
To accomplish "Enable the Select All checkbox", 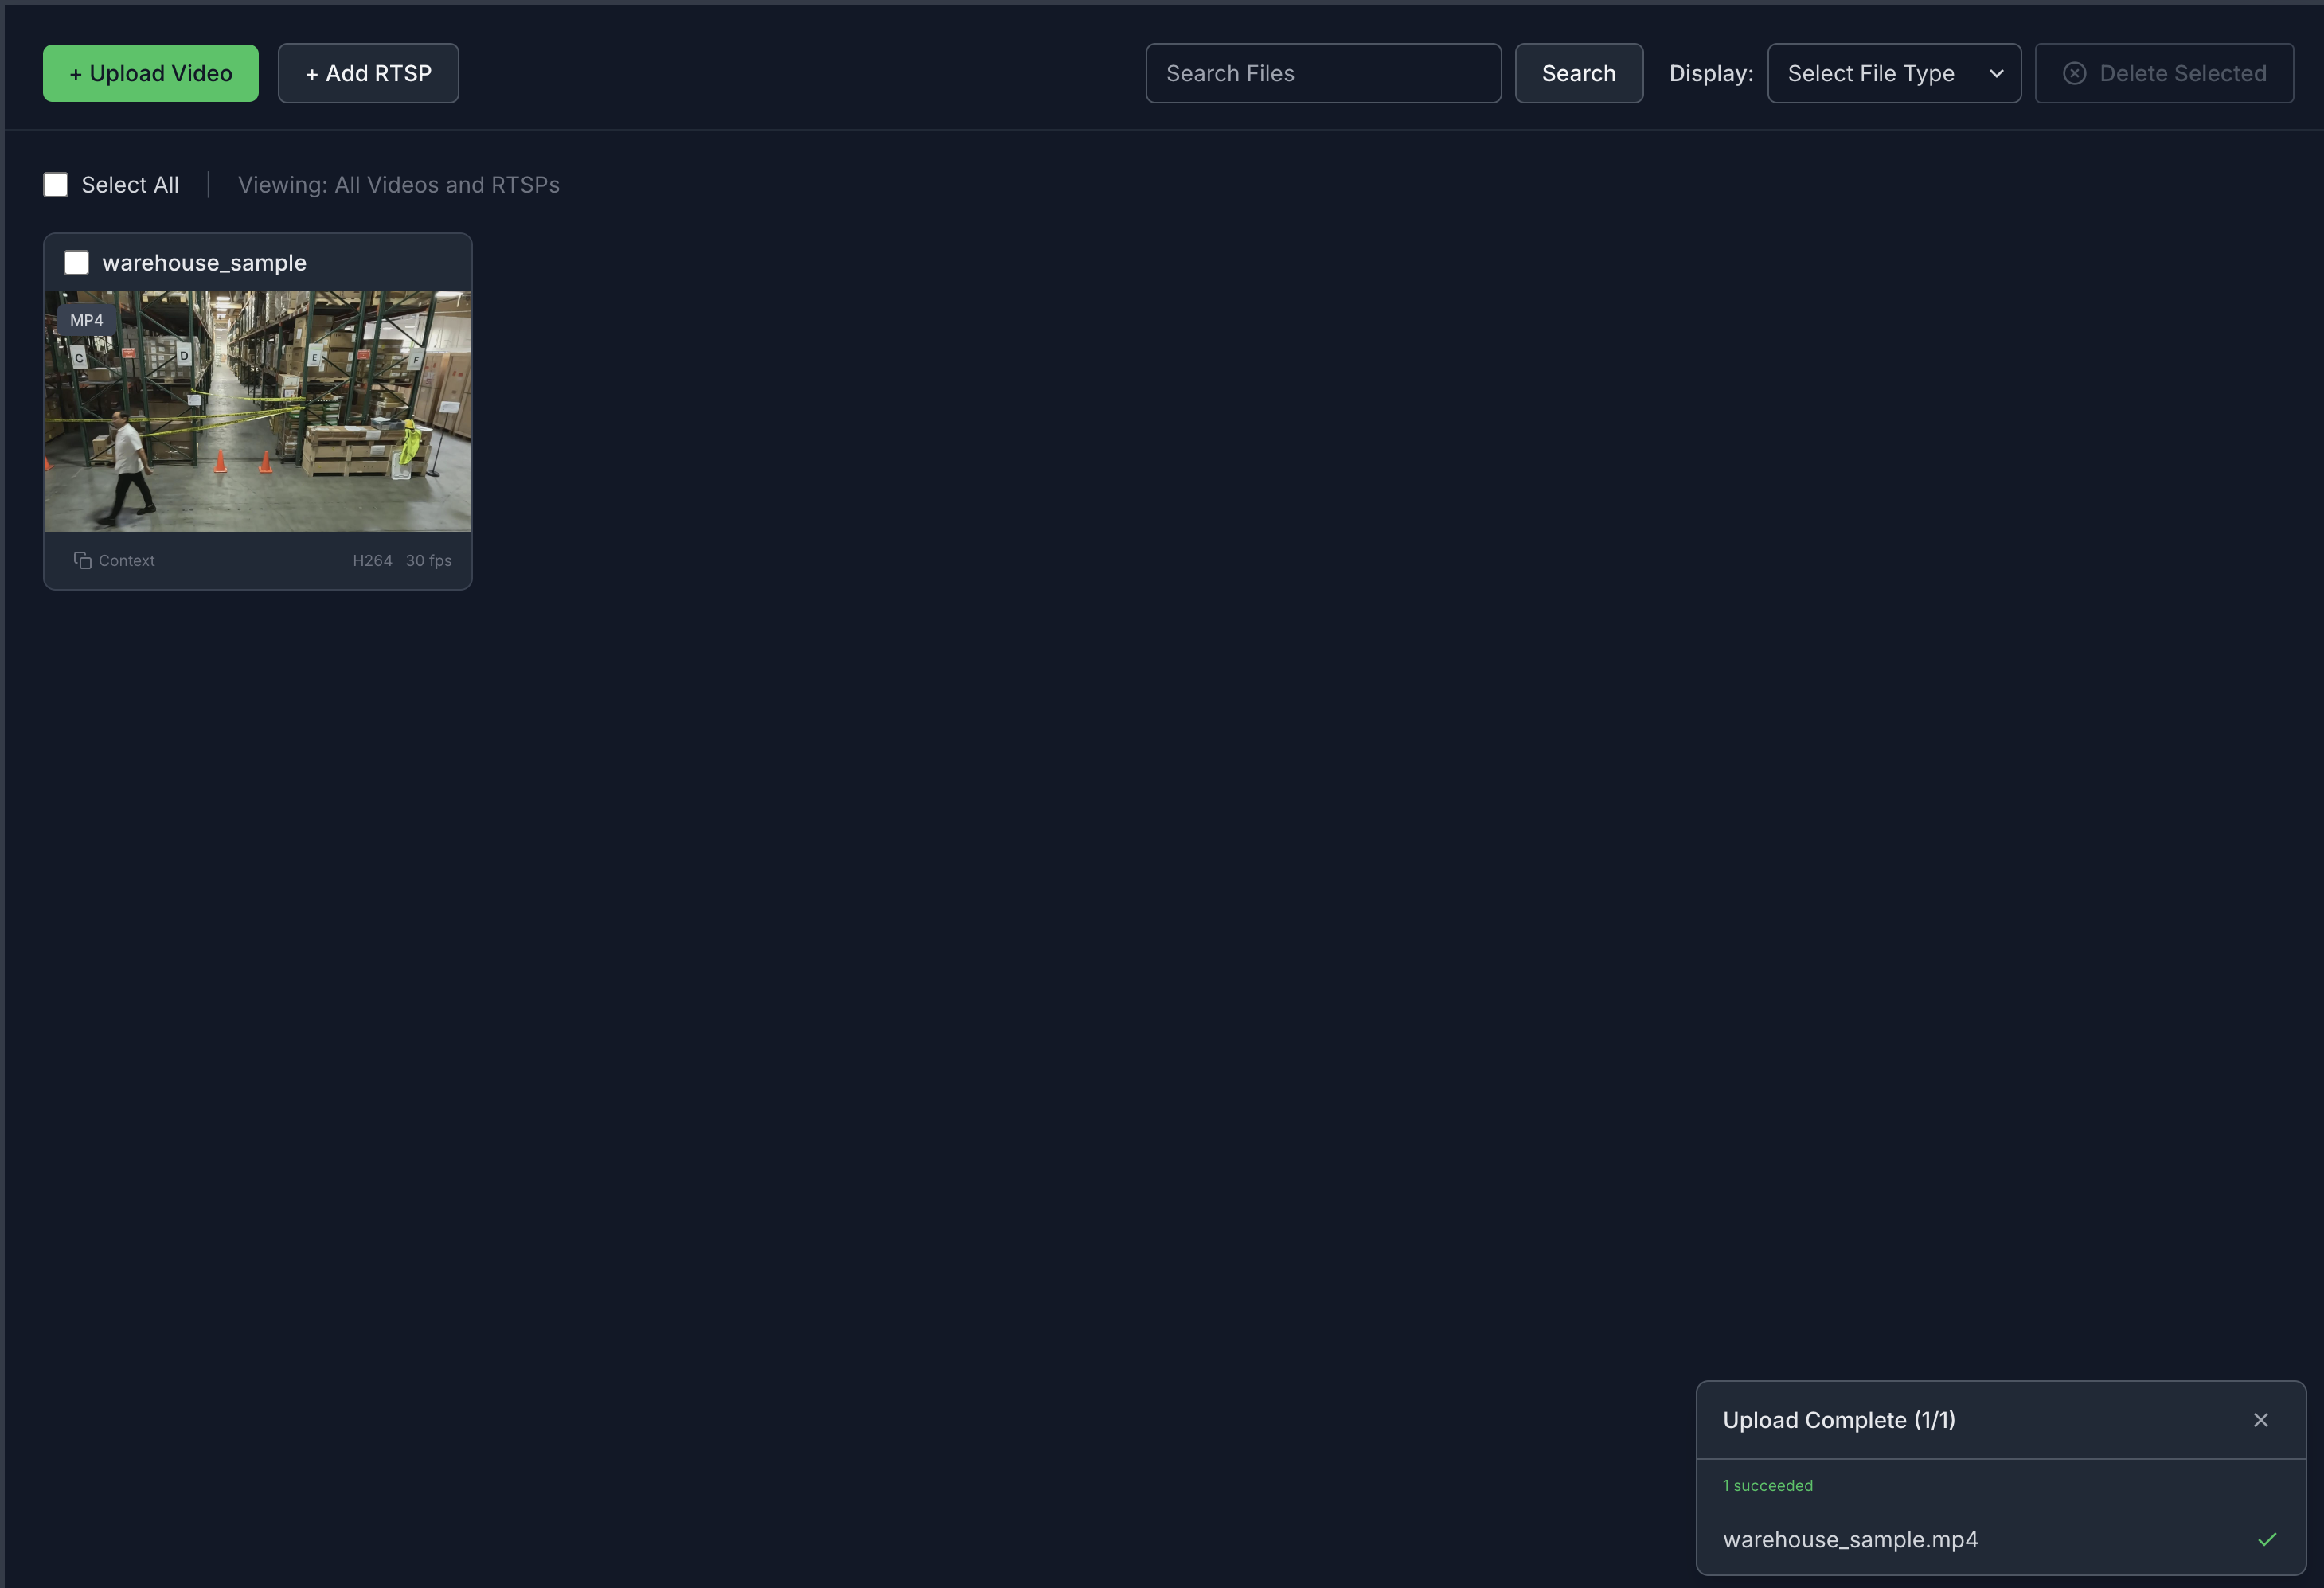I will (56, 184).
